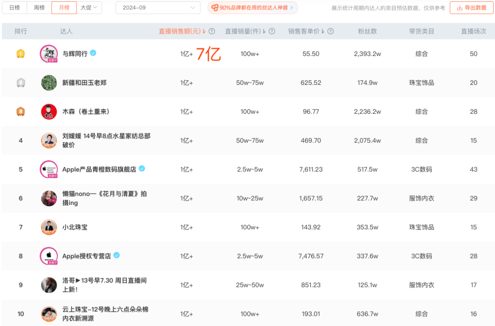Switch to the 日榜 daily ranking tab
The image size is (495, 326).
(x=15, y=8)
